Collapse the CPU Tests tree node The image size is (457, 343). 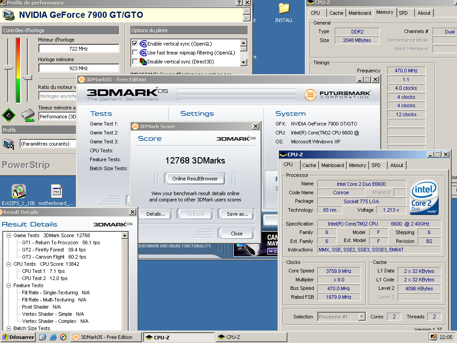8,264
